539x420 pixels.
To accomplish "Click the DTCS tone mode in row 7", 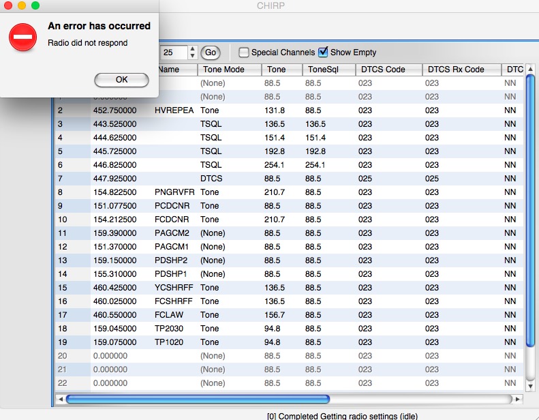I will coord(211,179).
